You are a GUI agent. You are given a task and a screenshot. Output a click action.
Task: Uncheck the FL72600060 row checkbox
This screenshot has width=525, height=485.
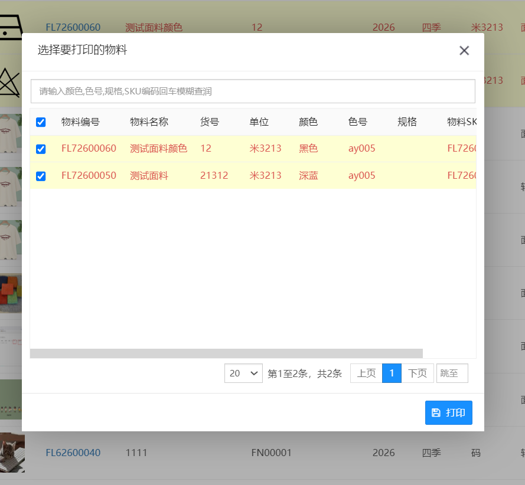41,149
